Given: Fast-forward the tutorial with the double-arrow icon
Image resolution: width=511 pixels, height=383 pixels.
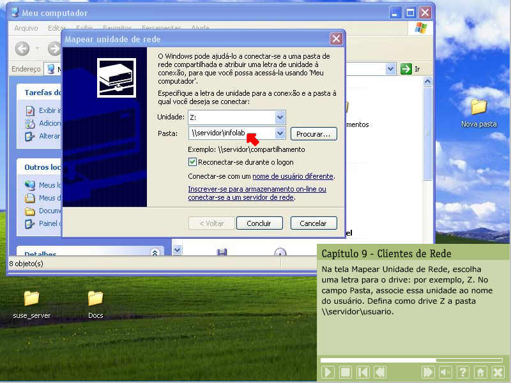Looking at the screenshot, I should [x=429, y=372].
